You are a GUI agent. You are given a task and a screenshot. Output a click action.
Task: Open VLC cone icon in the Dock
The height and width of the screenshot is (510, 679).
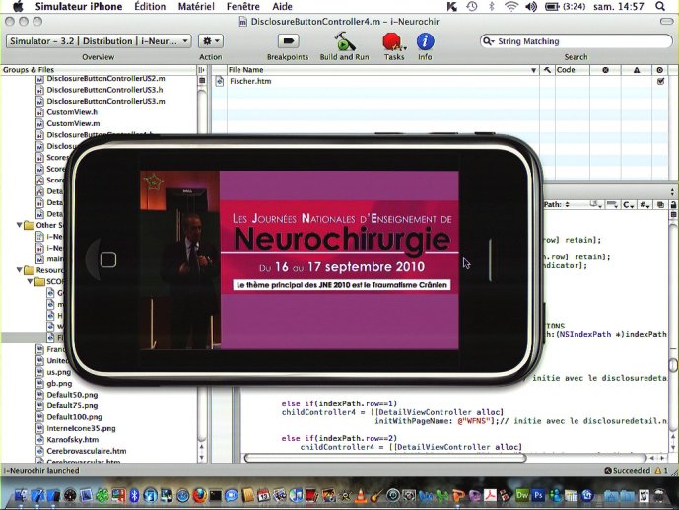pyautogui.click(x=361, y=495)
